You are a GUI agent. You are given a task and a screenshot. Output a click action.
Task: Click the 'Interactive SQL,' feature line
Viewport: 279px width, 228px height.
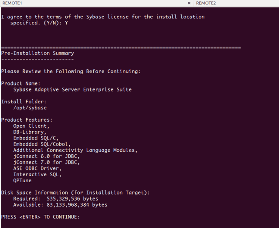click(x=37, y=174)
